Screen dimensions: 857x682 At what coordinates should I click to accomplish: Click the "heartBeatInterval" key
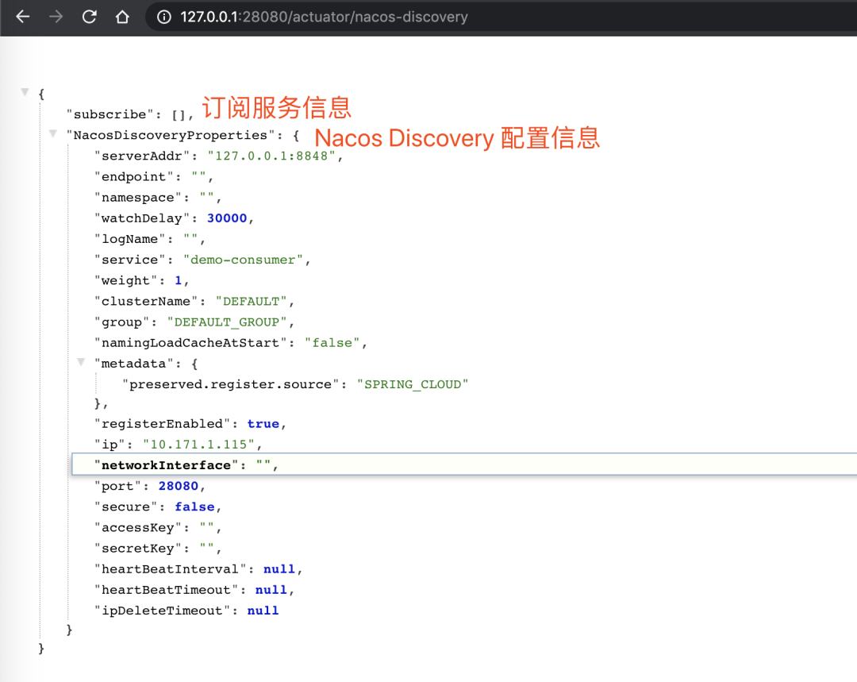tap(170, 569)
